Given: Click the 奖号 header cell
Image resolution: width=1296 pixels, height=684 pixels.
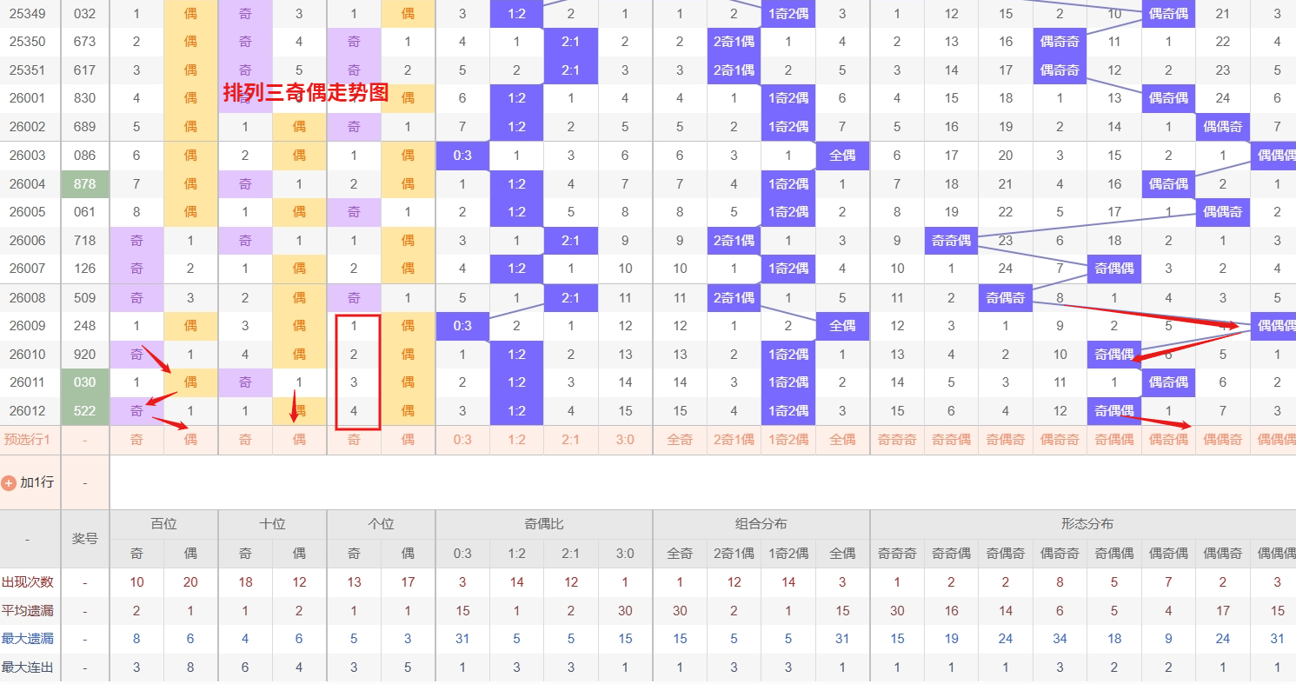Looking at the screenshot, I should (84, 539).
